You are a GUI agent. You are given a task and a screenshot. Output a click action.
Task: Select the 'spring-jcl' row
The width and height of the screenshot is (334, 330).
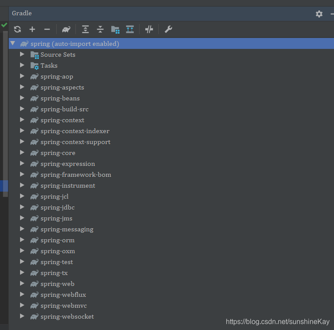[171, 196]
